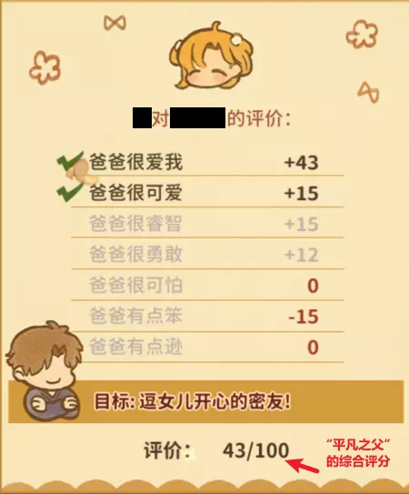The height and width of the screenshot is (494, 409).
Task: Select the 爸爸很可怕 evaluation row
Action: click(x=207, y=285)
